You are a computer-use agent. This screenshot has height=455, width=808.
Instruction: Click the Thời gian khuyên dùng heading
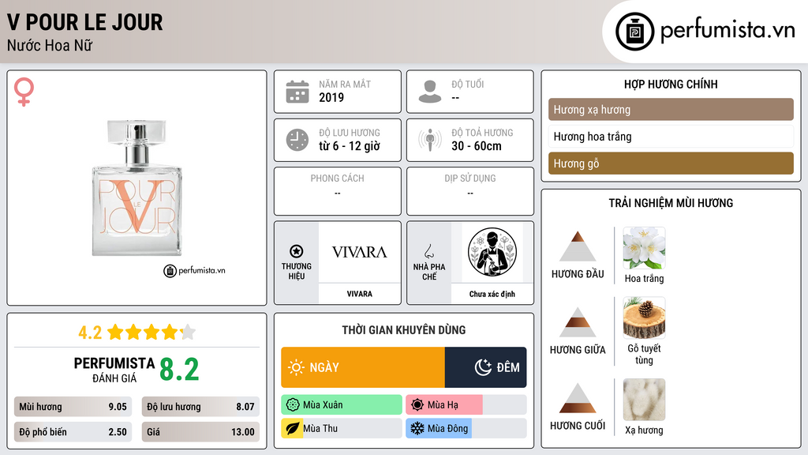[404, 329]
